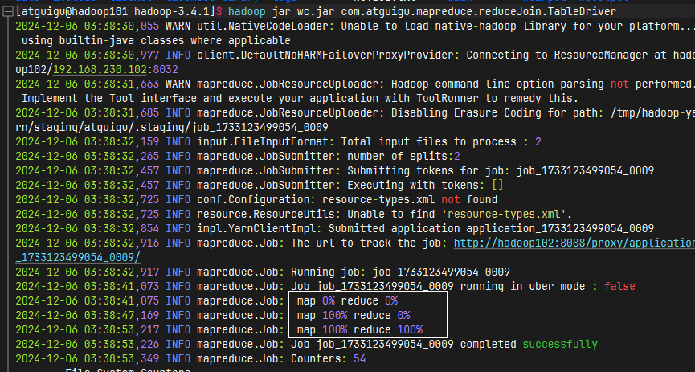Click timestamp '2024-12-06 03:38:30,055'

click(x=87, y=27)
